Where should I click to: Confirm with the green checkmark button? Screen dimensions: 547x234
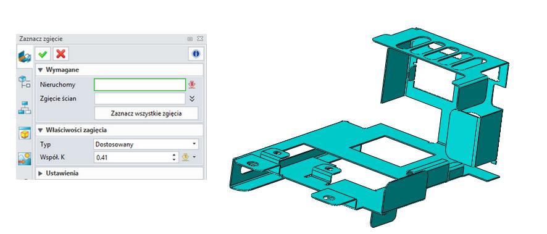pyautogui.click(x=43, y=54)
